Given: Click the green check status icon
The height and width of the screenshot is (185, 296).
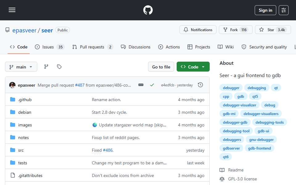Looking at the screenshot, I should (x=152, y=85).
